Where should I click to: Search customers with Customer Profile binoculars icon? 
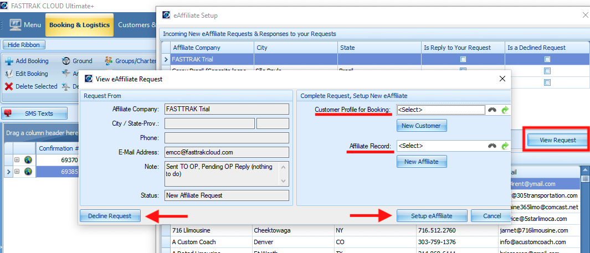492,110
